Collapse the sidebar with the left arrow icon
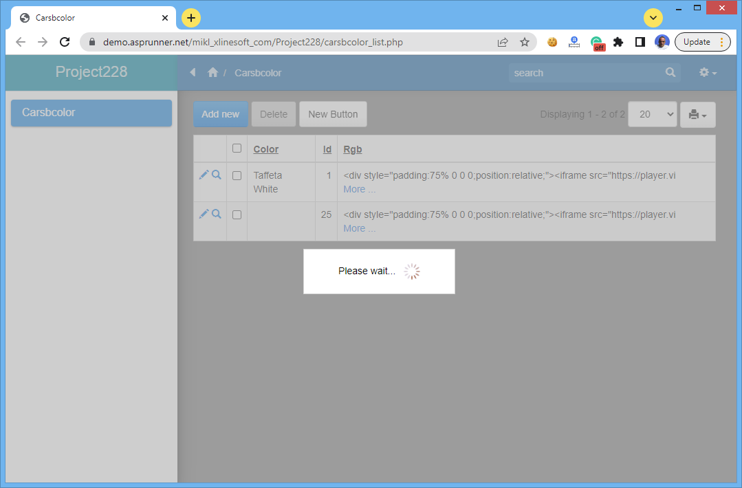The image size is (742, 488). (193, 73)
